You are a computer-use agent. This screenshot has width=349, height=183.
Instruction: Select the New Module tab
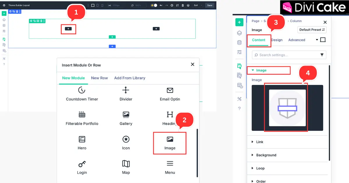pyautogui.click(x=74, y=78)
